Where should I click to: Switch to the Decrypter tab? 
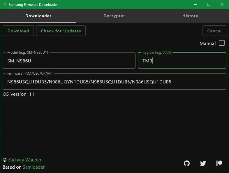[114, 16]
